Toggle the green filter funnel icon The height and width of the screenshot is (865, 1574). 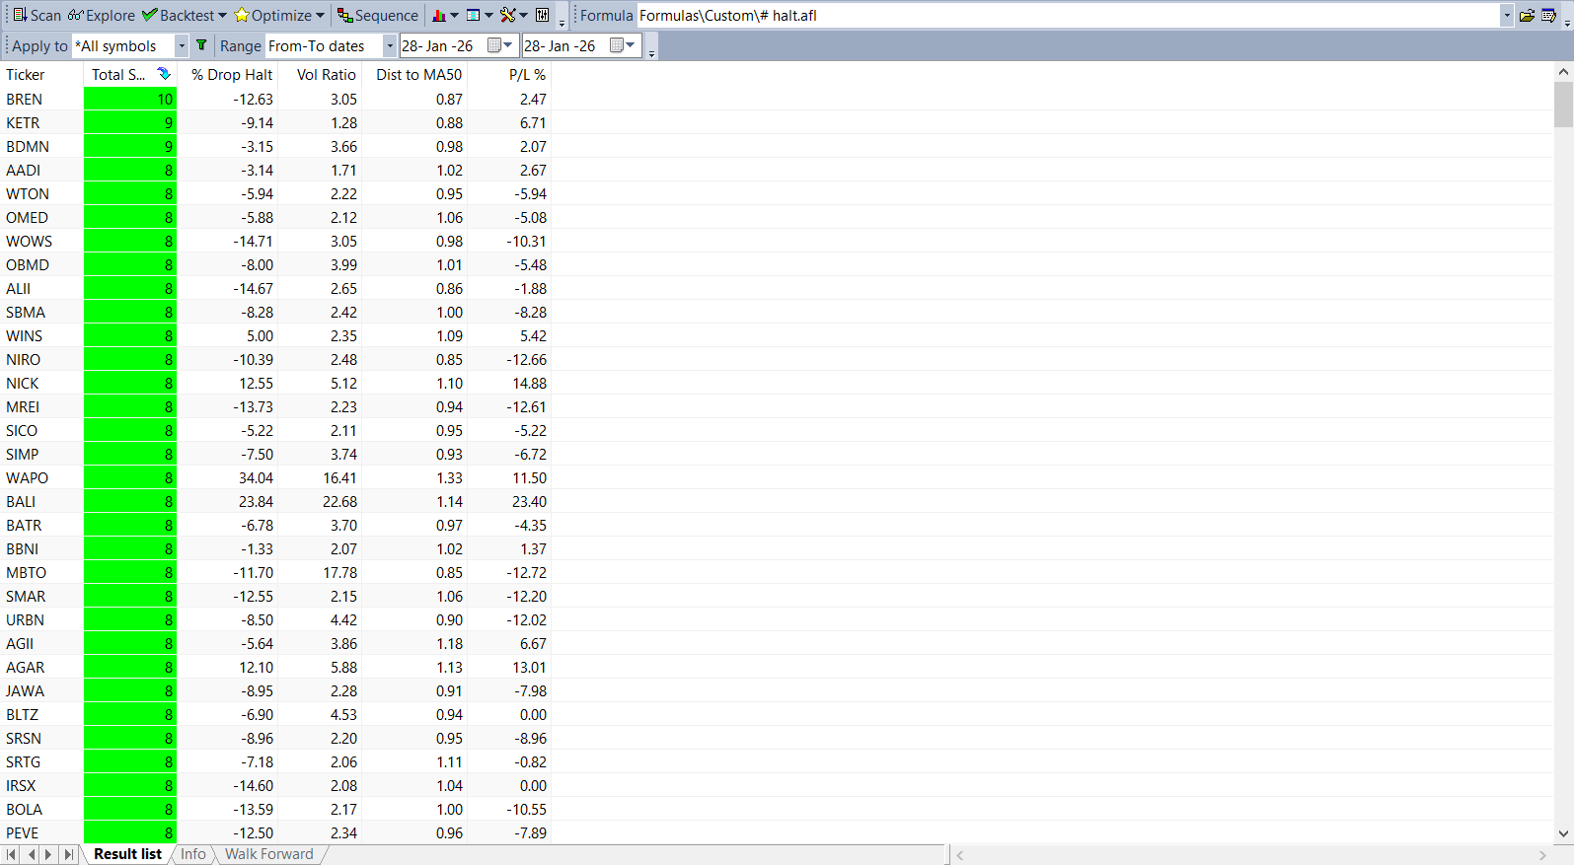point(201,45)
